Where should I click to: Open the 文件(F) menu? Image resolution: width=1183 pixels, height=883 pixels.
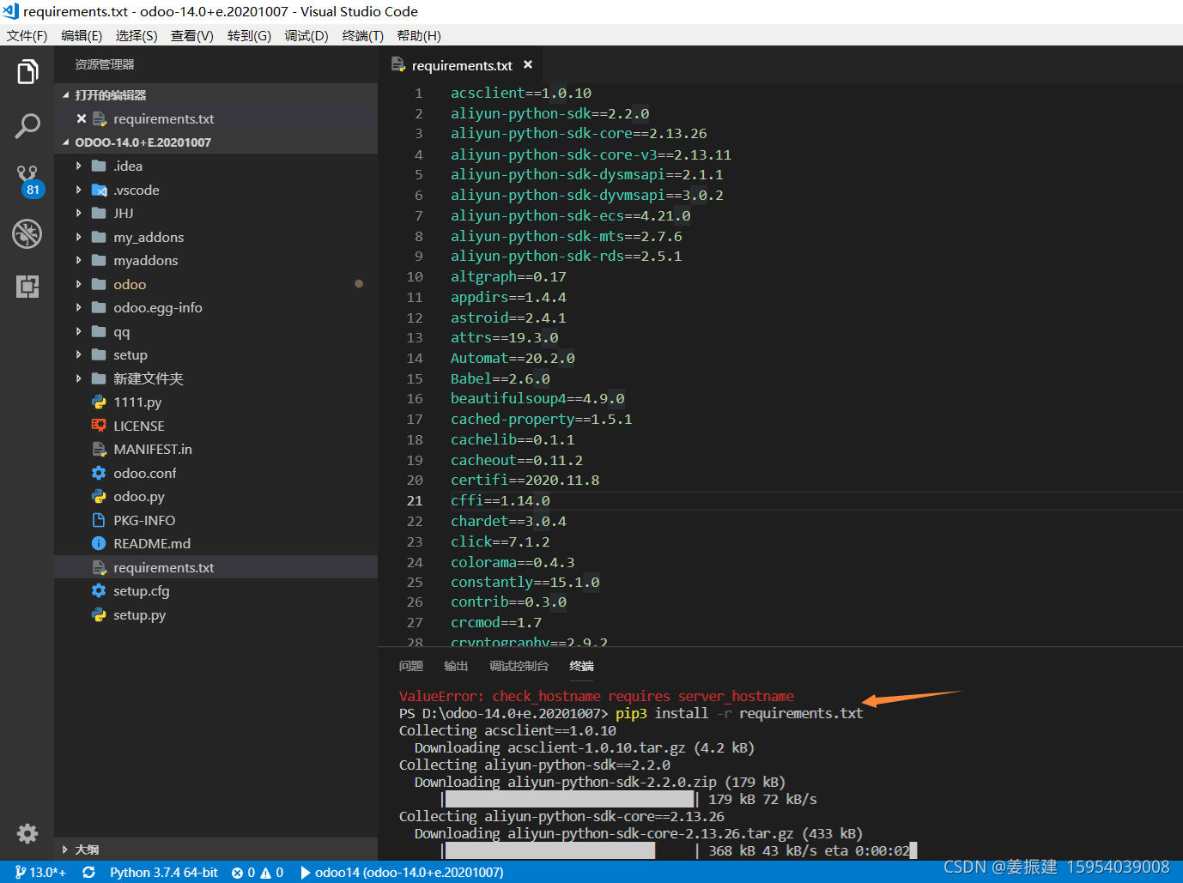[27, 35]
